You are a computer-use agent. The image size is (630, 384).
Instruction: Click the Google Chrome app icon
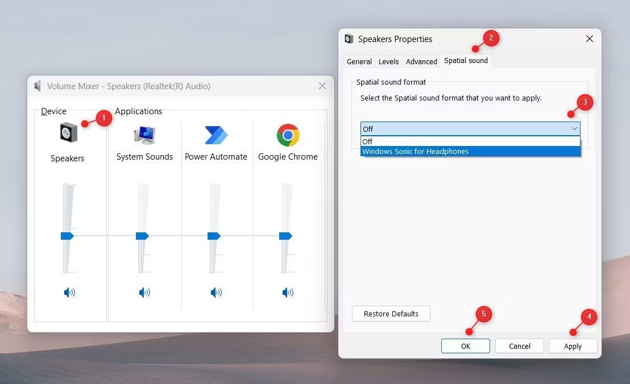coord(288,135)
